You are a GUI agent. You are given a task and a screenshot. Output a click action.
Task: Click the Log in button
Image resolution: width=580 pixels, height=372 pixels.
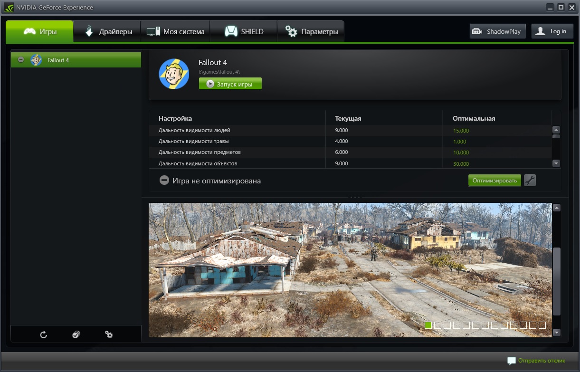point(552,31)
